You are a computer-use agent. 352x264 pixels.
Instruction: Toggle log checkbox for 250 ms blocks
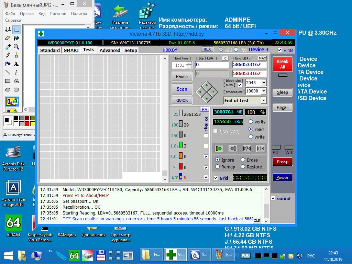pos(206,135)
